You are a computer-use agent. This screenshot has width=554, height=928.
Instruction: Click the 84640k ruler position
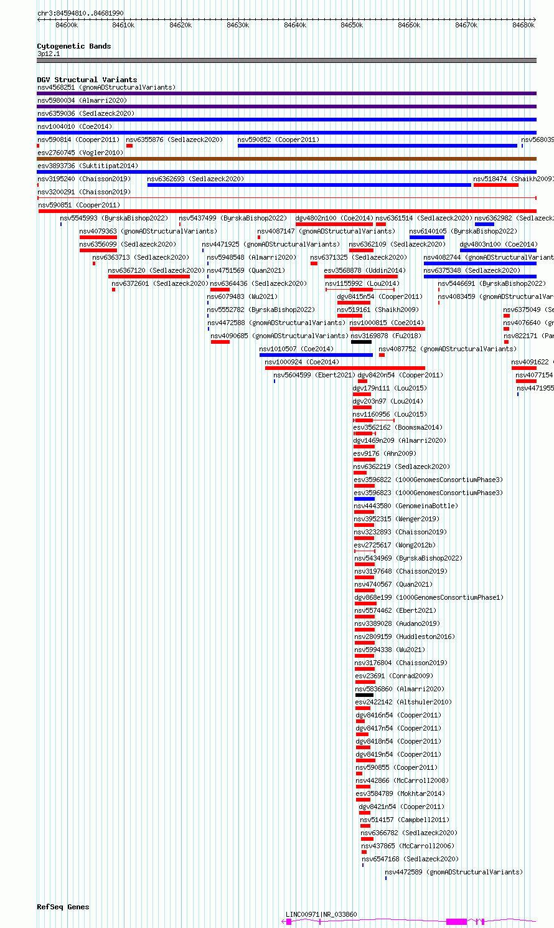click(x=295, y=25)
